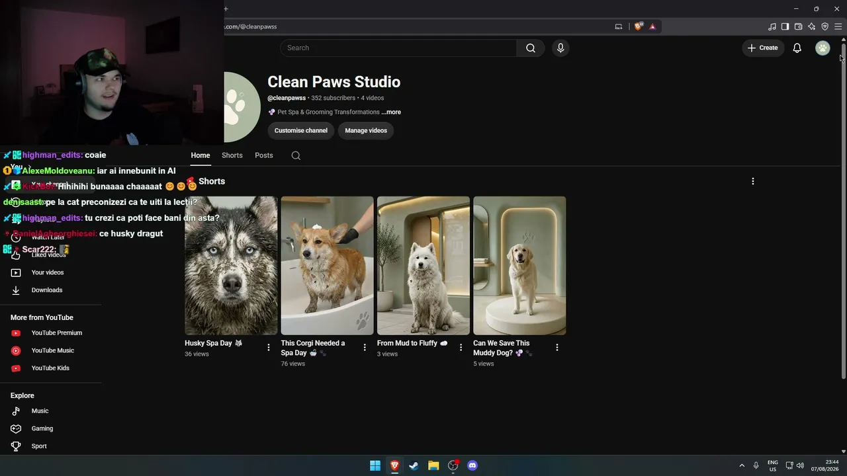This screenshot has width=847, height=476.
Task: Start voice search with the microphone icon
Action: pyautogui.click(x=560, y=48)
